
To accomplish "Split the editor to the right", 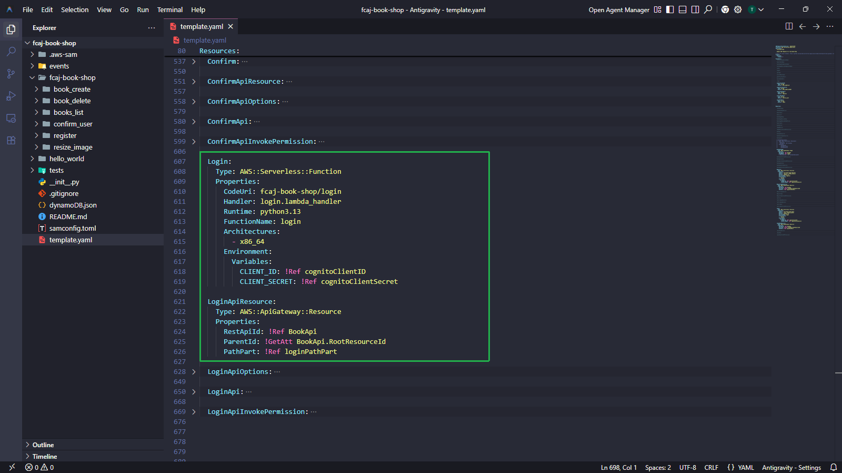I will [789, 26].
